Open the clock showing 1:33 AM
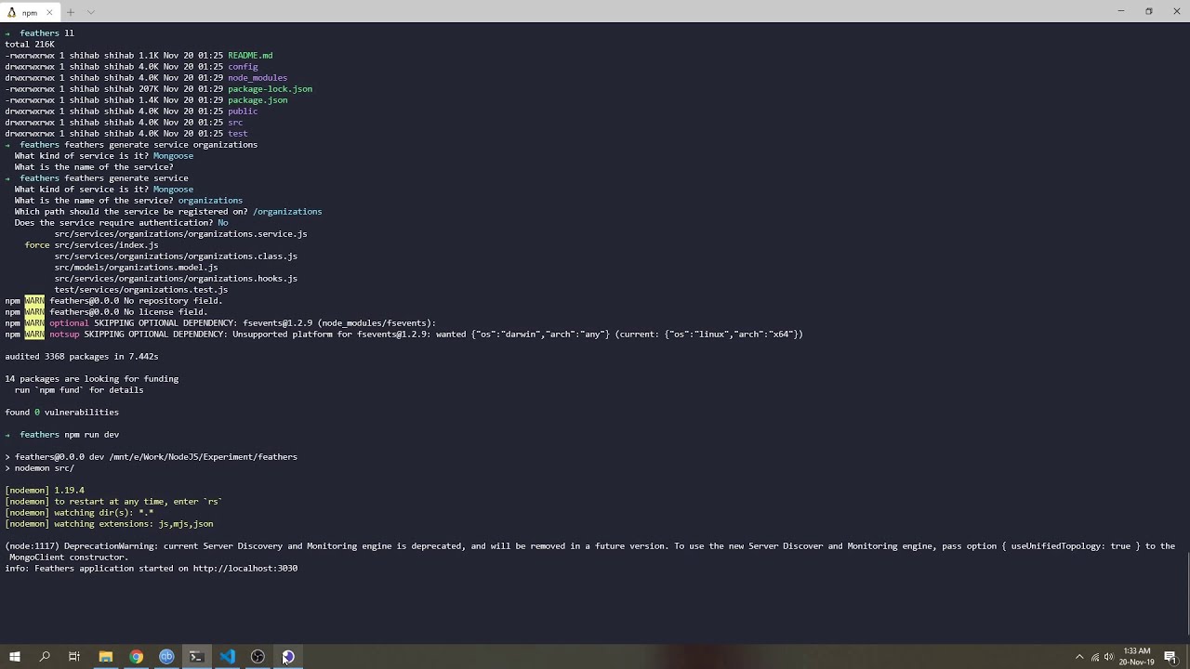1190x669 pixels. point(1137,657)
